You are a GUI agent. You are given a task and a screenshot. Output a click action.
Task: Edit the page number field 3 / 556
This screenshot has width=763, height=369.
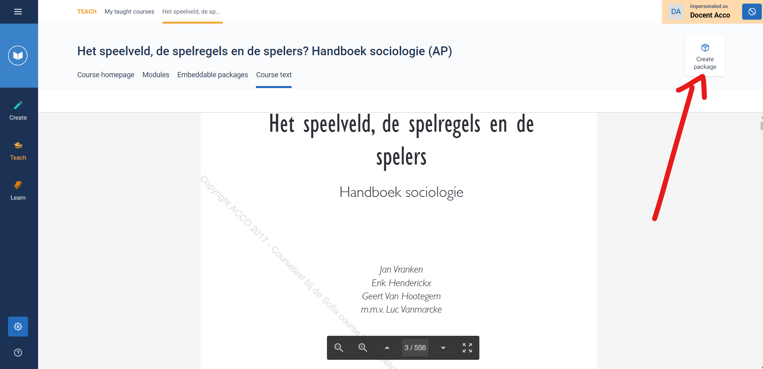click(x=415, y=348)
